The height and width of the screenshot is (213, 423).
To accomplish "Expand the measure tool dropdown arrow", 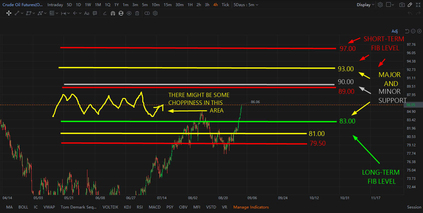I will point(68,13).
